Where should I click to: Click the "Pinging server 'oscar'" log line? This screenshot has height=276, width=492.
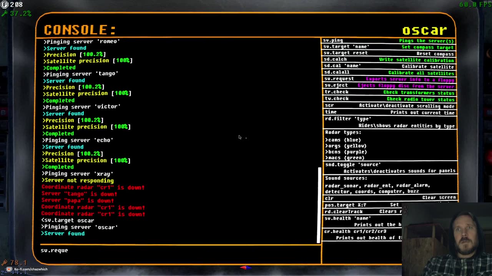click(79, 227)
